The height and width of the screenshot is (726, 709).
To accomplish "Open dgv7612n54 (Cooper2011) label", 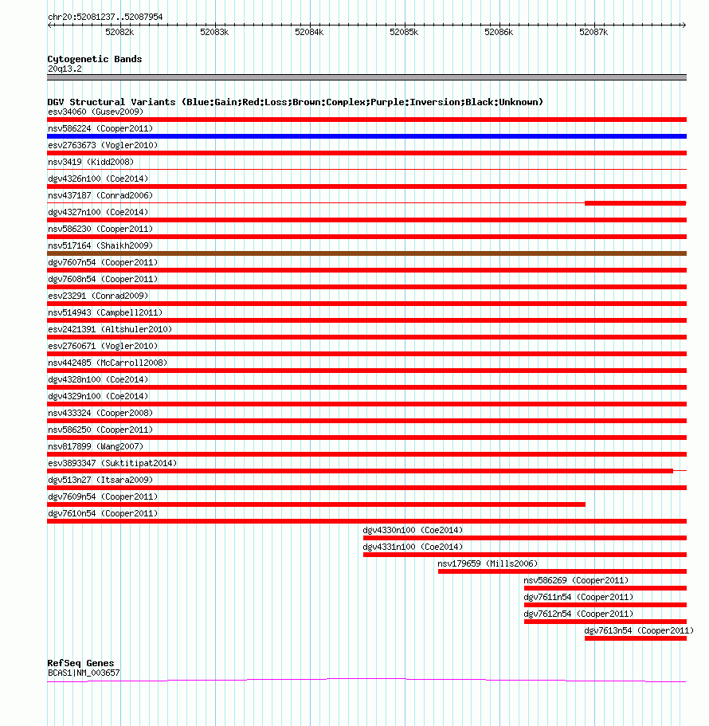I will point(578,614).
